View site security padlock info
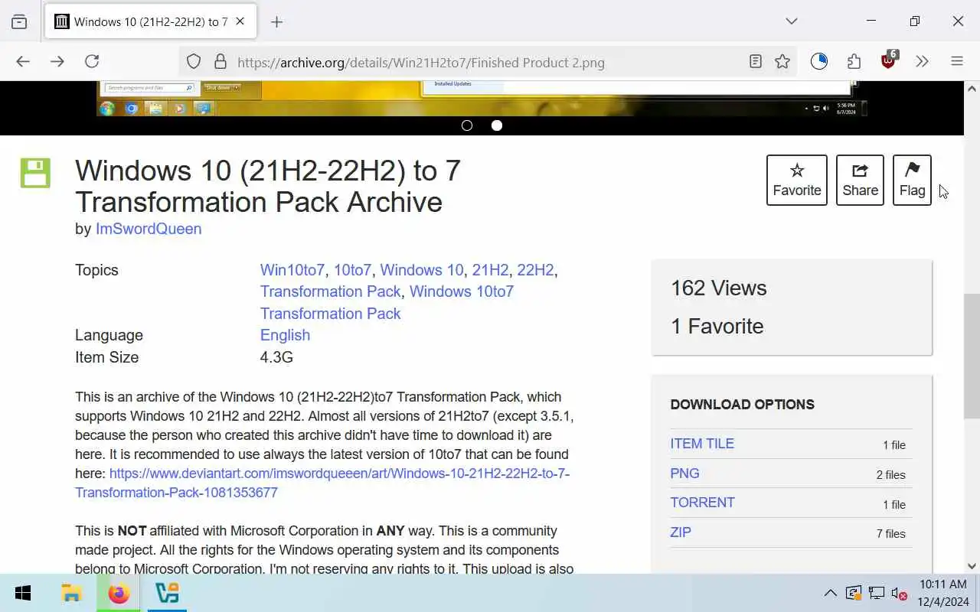Screen dimensions: 980x612 click(x=220, y=62)
